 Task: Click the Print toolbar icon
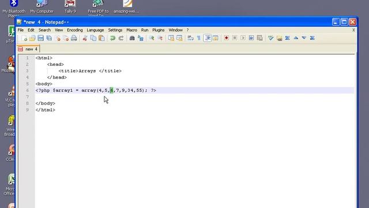pyautogui.click(x=74, y=38)
